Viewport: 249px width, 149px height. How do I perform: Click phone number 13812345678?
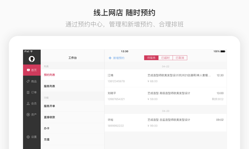click(116, 81)
